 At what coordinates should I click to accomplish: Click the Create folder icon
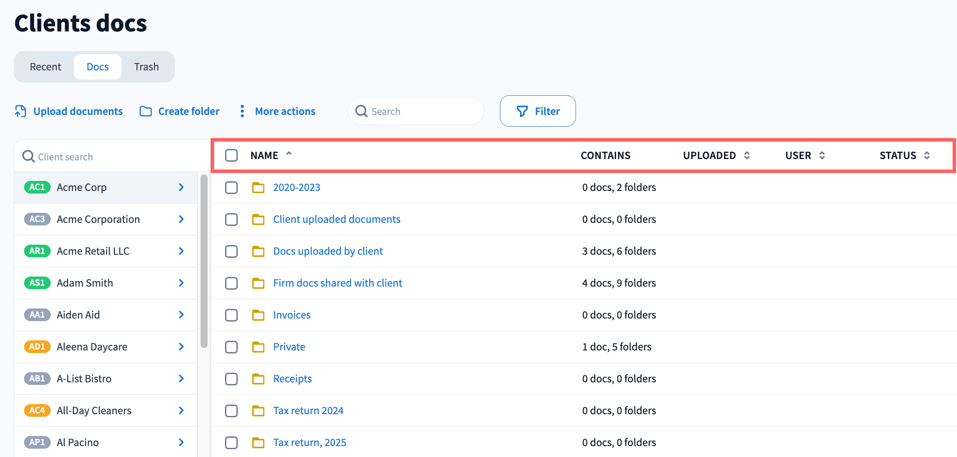point(146,111)
